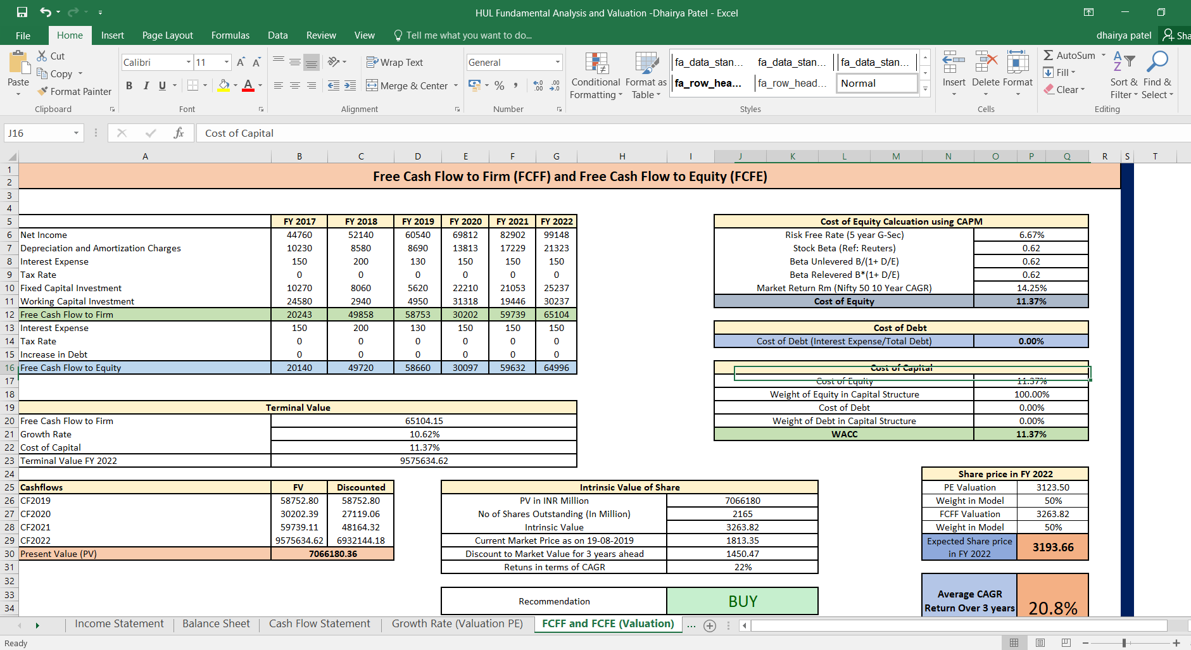Open Format as Table gallery
1191x650 pixels.
click(x=646, y=75)
